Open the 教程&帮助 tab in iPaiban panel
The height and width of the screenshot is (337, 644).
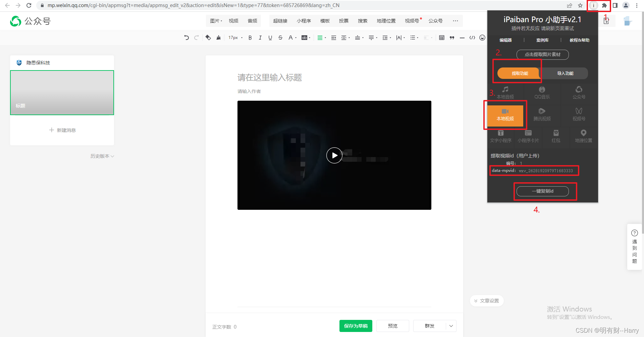(579, 40)
